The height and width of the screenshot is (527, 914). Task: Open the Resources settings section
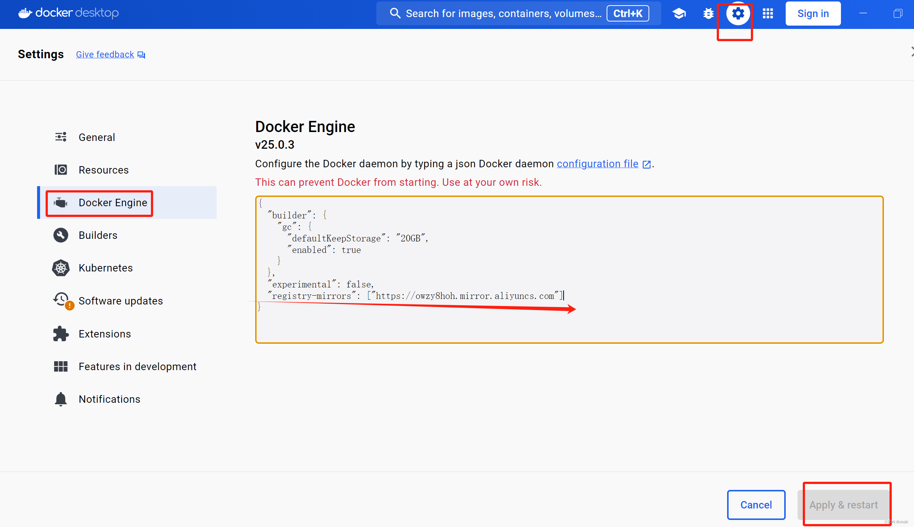(103, 170)
